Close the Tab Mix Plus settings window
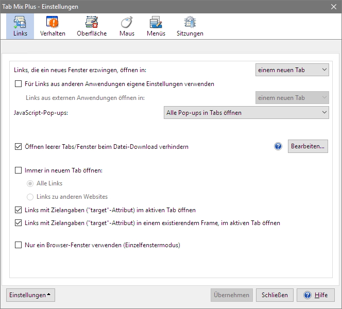342x309 pixels. coord(333,7)
